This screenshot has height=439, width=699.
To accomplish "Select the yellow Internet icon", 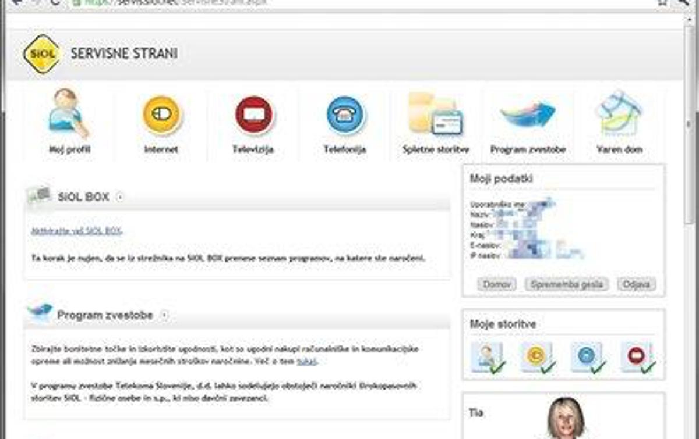I will (161, 115).
